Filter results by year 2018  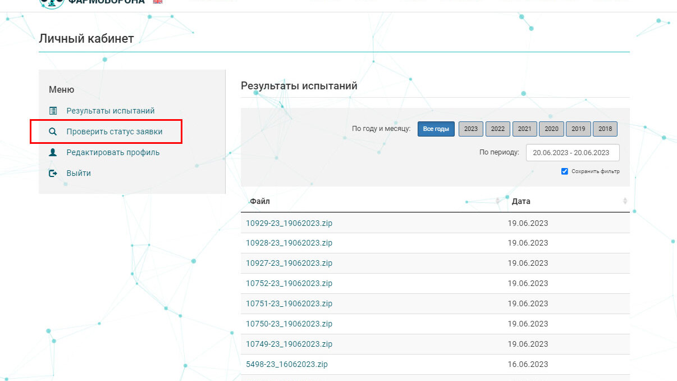click(x=605, y=129)
